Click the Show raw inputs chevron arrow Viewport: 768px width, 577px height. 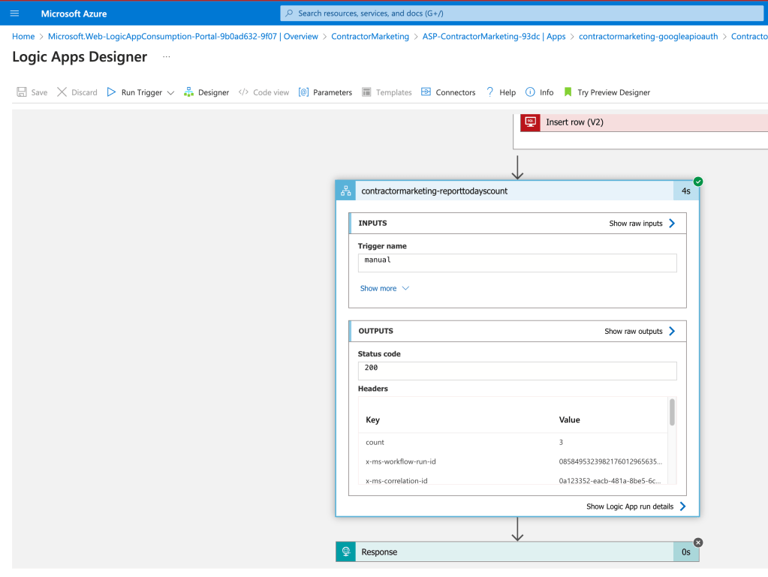(672, 223)
